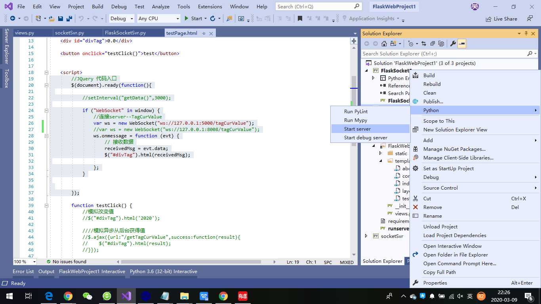541x304 pixels.
Task: Click the single-disk Save icon
Action: click(x=61, y=19)
